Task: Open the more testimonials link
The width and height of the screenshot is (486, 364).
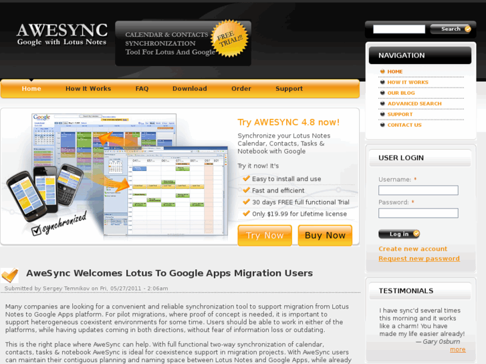Action: (x=458, y=349)
